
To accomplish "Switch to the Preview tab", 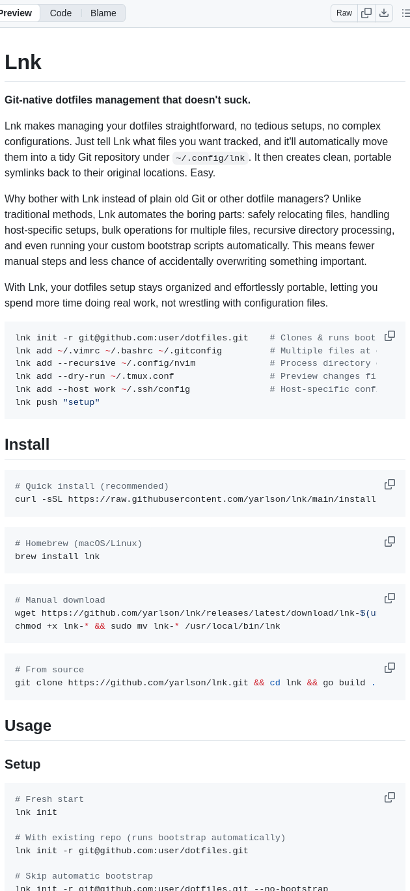I will (17, 13).
